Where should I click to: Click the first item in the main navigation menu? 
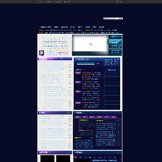(45, 27)
